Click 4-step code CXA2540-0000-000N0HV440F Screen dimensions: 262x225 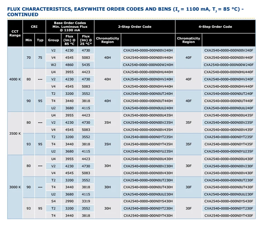[229, 87]
